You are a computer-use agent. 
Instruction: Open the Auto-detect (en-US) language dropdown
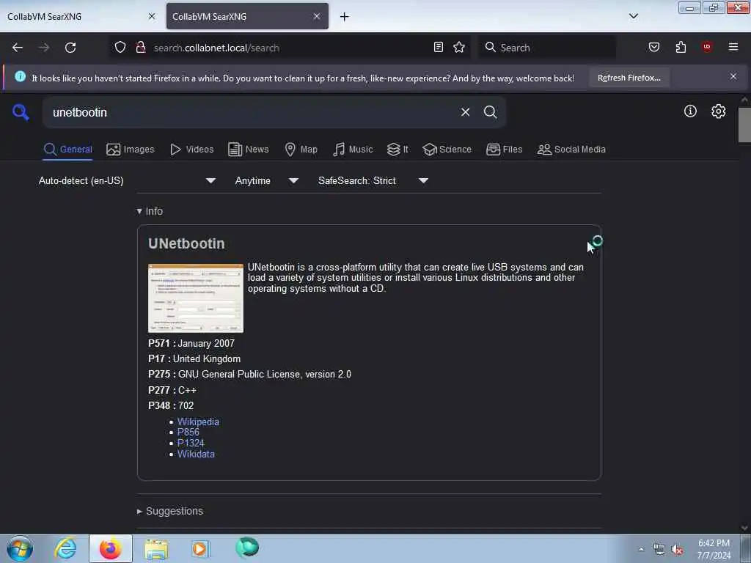pos(127,180)
